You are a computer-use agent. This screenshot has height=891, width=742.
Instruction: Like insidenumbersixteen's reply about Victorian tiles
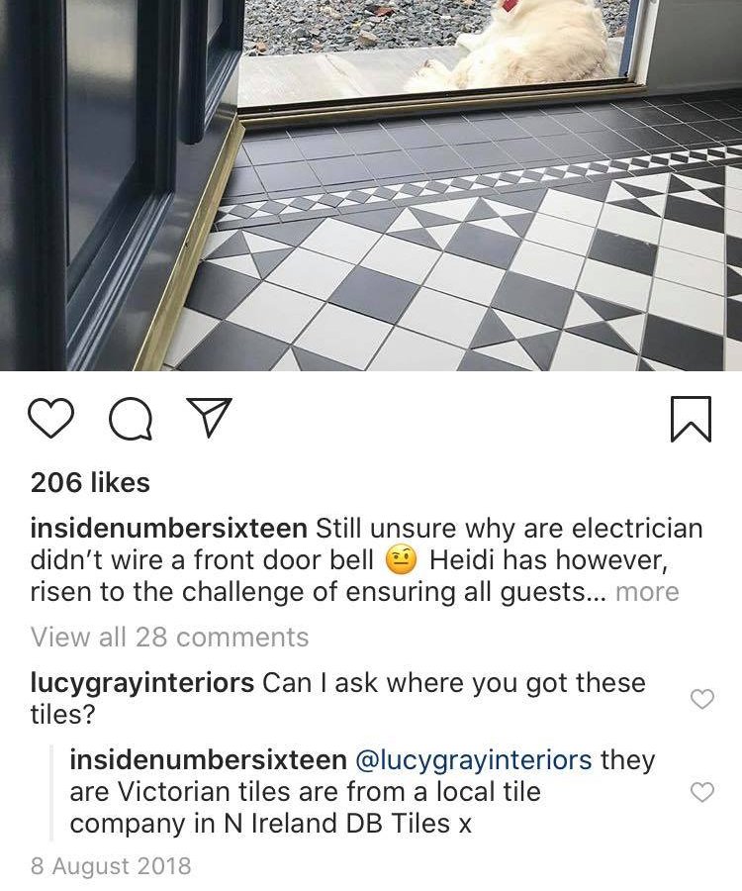tap(702, 792)
